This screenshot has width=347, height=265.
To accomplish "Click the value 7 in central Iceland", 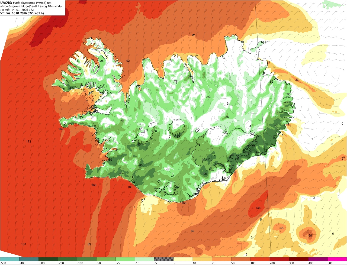I will tap(170, 137).
